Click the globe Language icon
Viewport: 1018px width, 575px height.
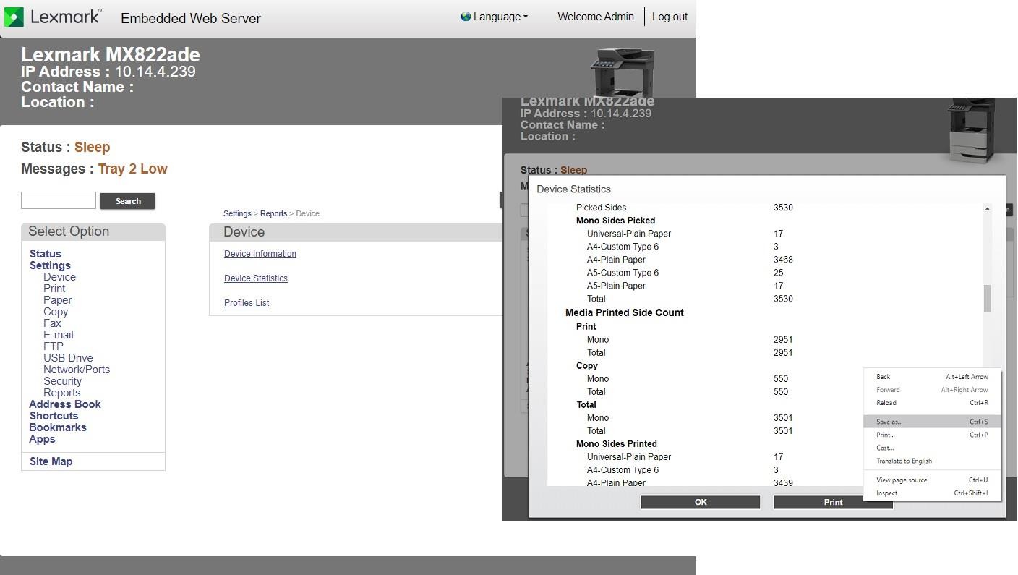pyautogui.click(x=466, y=17)
